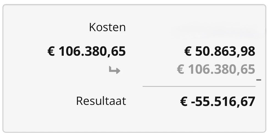Image resolution: width=269 pixels, height=139 pixels.
Task: Click the euro sign before 50.863,98
Action: [188, 51]
